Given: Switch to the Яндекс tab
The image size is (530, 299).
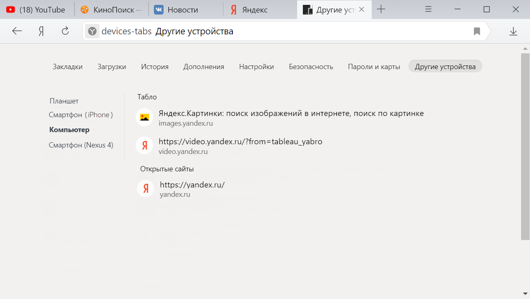Looking at the screenshot, I should coord(260,10).
